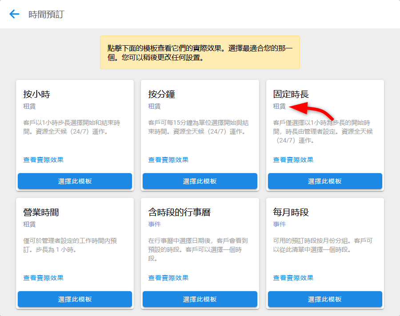This screenshot has width=400, height=316.
Task: Choose the 固定時長 template button
Action: (x=325, y=181)
